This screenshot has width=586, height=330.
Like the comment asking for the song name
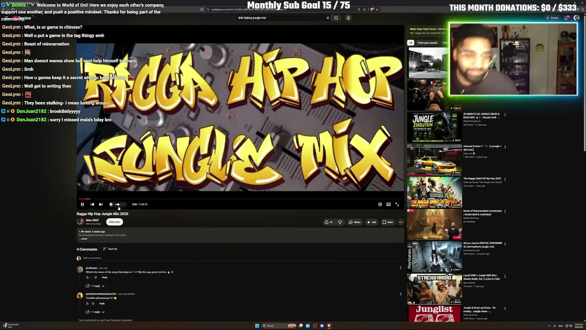[x=87, y=277]
